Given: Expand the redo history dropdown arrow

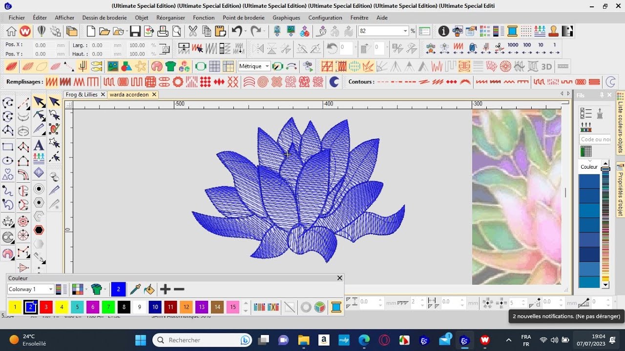Looking at the screenshot, I should click(264, 32).
